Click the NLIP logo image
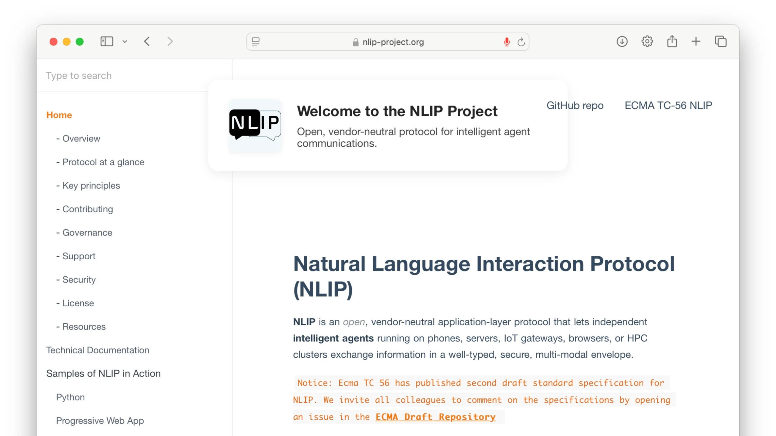This screenshot has width=776, height=436. click(x=255, y=125)
